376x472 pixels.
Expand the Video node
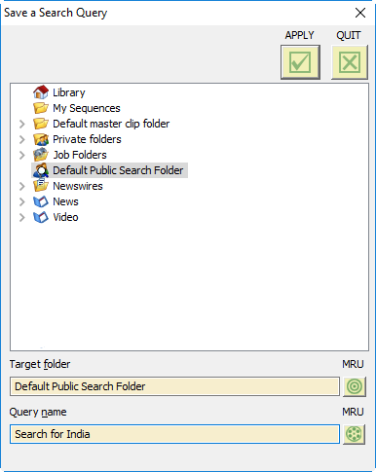(21, 217)
